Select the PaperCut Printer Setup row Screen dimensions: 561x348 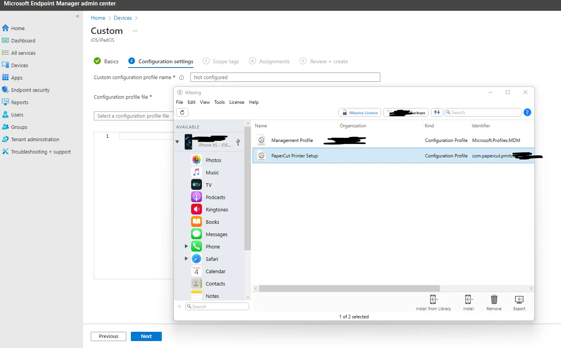393,155
